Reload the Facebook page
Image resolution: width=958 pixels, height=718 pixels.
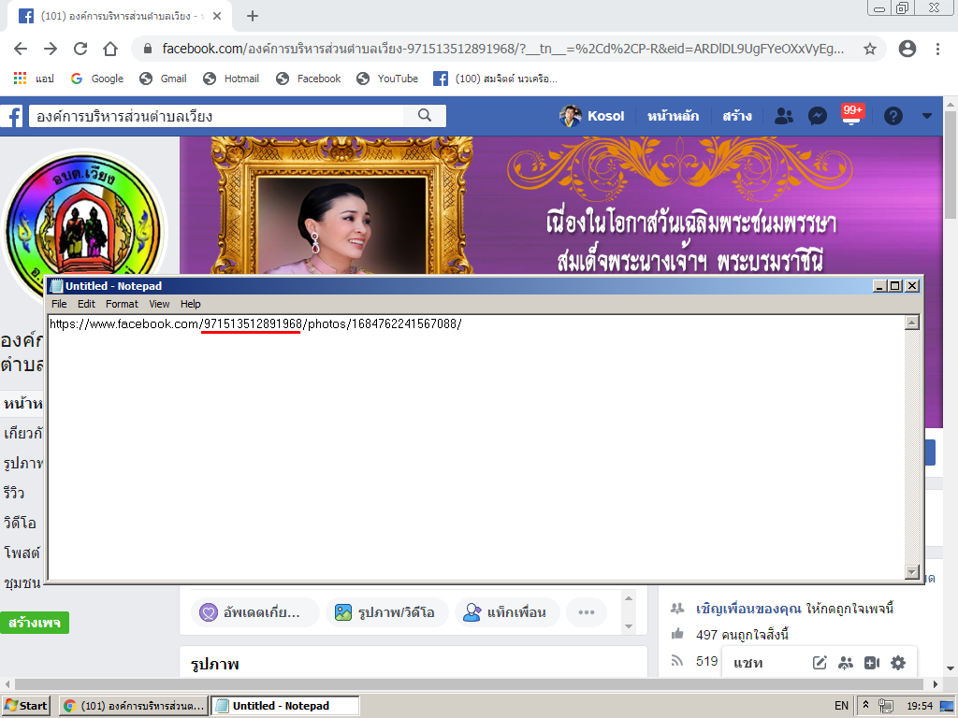tap(80, 49)
